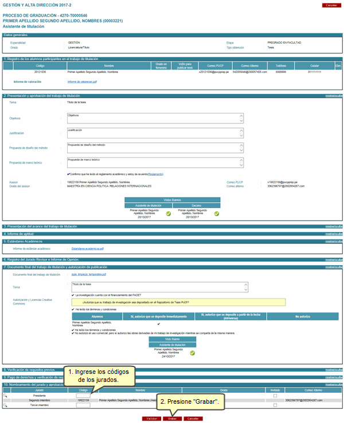344x425 pixels.
Task: Click inside the Justificación text area
Action: pos(155,133)
